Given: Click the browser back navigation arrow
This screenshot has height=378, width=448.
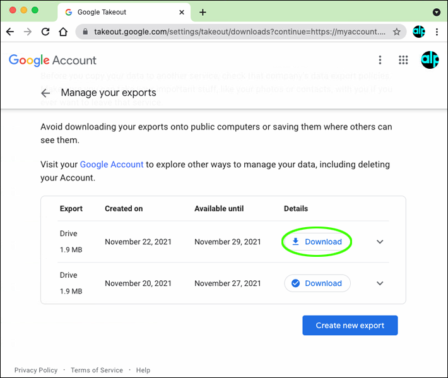Looking at the screenshot, I should (10, 32).
